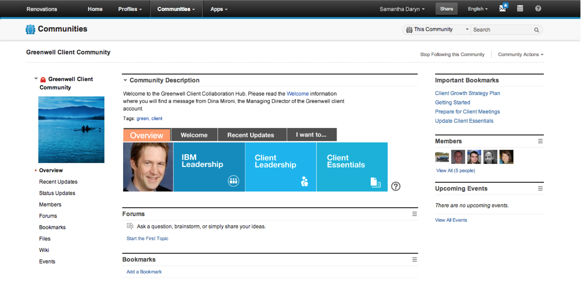
Task: Click the Share button
Action: pos(446,9)
